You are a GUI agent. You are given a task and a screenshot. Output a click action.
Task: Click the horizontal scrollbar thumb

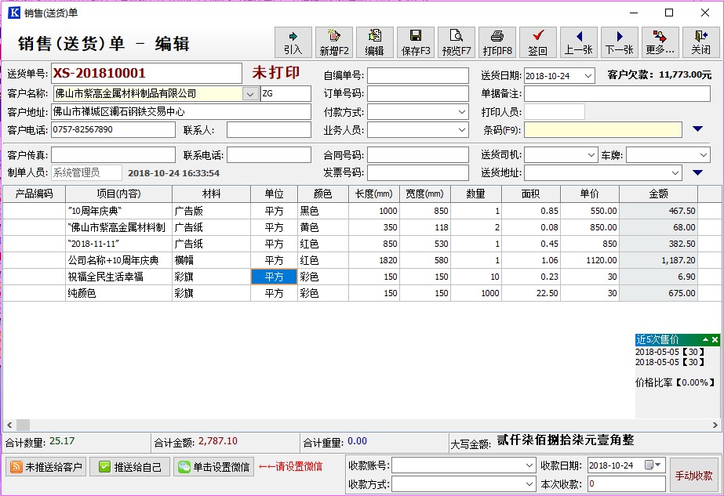23,425
